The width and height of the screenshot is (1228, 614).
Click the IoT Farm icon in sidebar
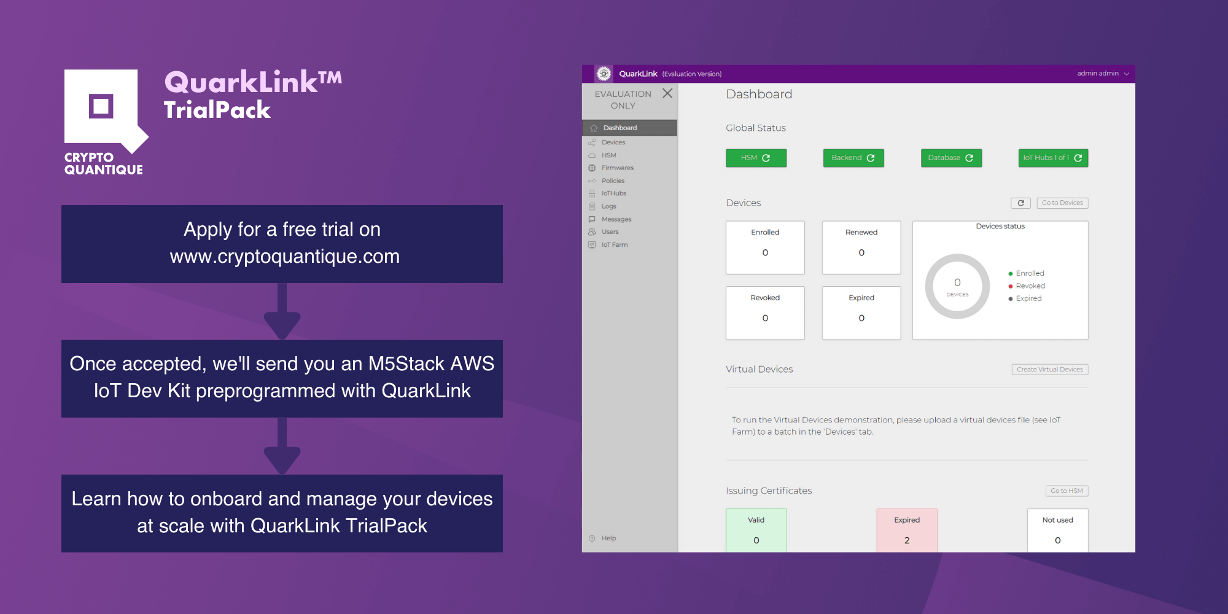592,245
